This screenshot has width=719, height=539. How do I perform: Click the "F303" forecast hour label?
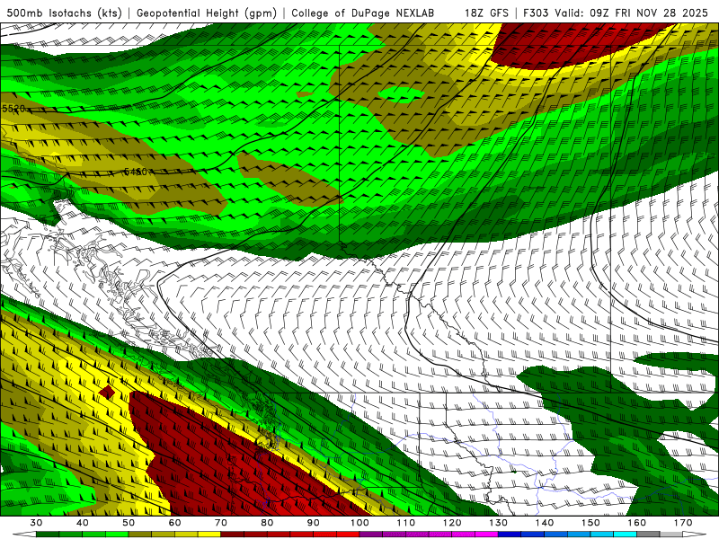[x=536, y=13]
